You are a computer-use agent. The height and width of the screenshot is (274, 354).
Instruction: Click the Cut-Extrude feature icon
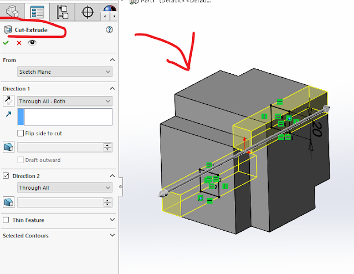click(8, 30)
